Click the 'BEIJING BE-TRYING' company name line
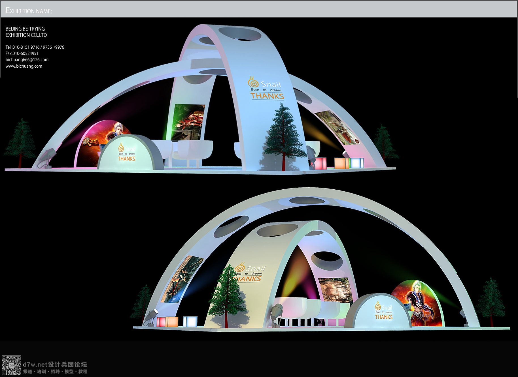518x377 pixels. (25, 29)
